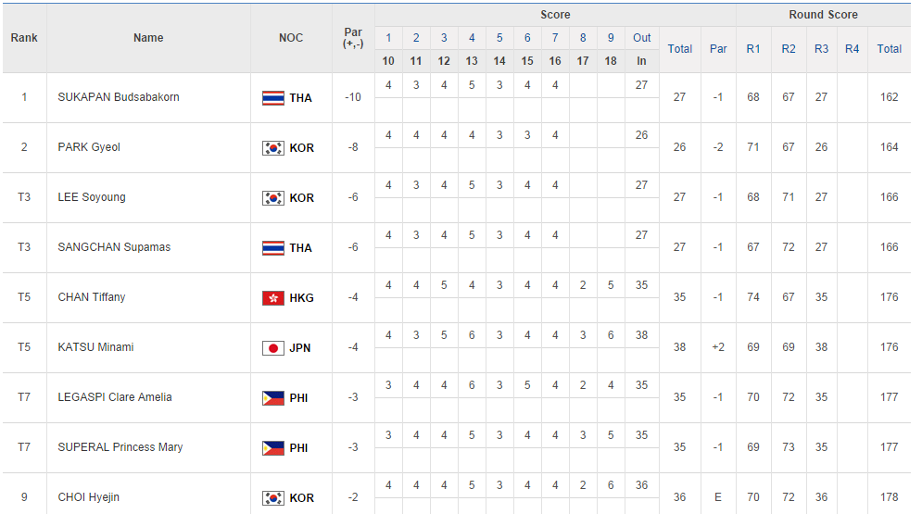Click the R1 round column header
The width and height of the screenshot is (922, 514).
[753, 49]
